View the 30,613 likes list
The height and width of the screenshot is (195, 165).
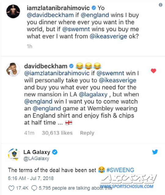(57, 133)
